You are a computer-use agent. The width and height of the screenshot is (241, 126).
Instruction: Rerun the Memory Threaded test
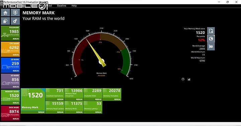pos(117,99)
